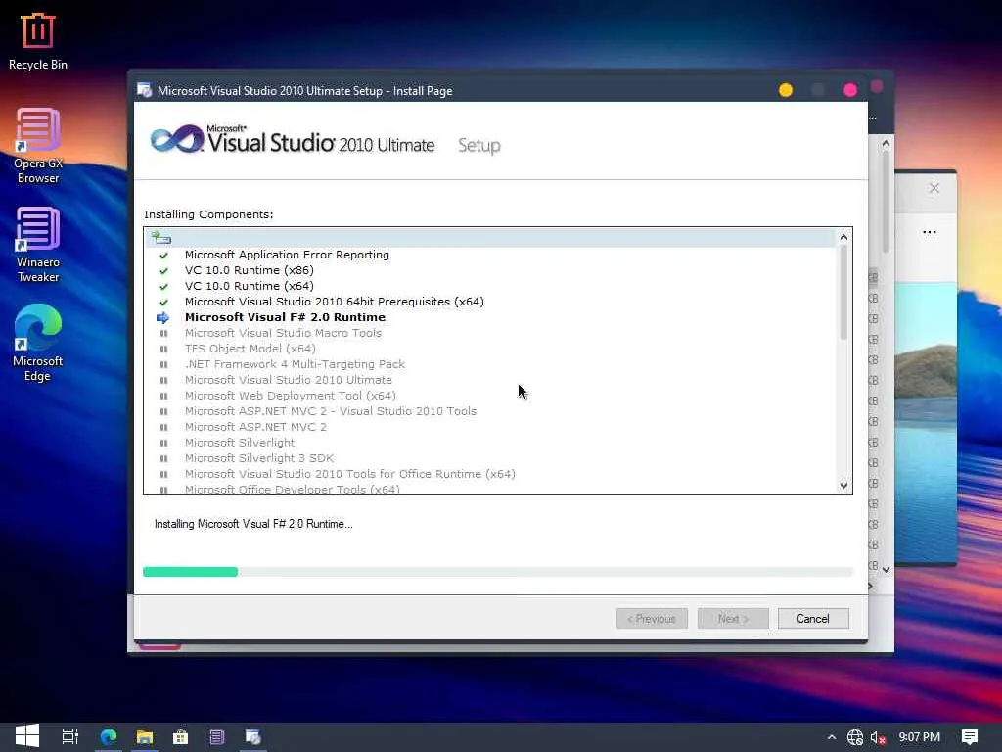Select Tools for Office Runtime (x64) row
1002x752 pixels.
coord(350,474)
